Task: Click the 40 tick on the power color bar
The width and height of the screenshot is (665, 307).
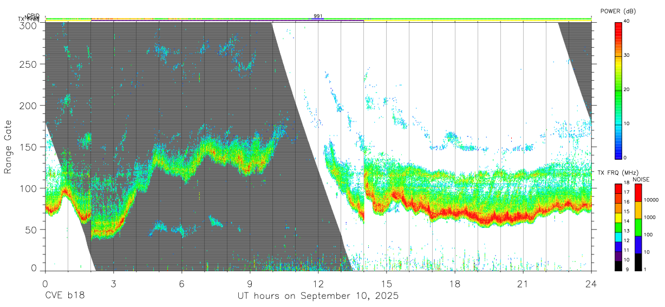Action: pos(627,21)
